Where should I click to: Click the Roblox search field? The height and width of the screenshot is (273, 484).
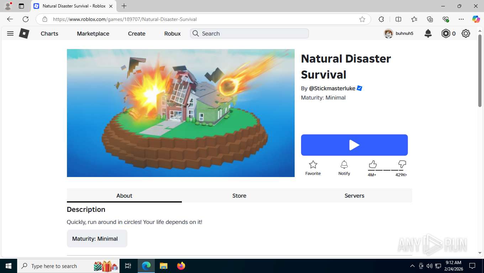[249, 33]
